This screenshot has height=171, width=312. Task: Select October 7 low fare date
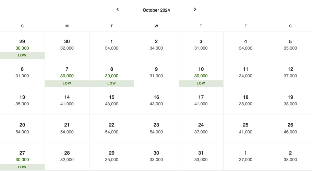point(67,73)
